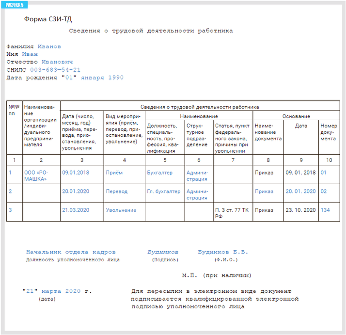
Task: Click the signing date 'марта 2020'
Action: 62,291
